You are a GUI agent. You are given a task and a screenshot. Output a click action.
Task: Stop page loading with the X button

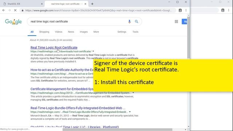point(15,10)
